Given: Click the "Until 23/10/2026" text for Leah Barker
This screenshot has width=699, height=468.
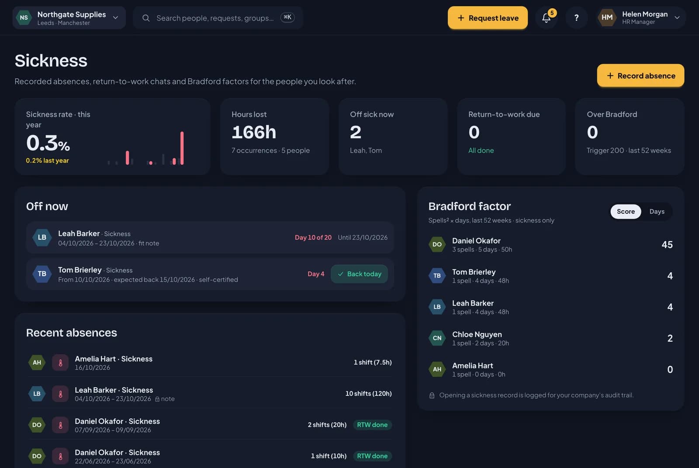Looking at the screenshot, I should 363,238.
